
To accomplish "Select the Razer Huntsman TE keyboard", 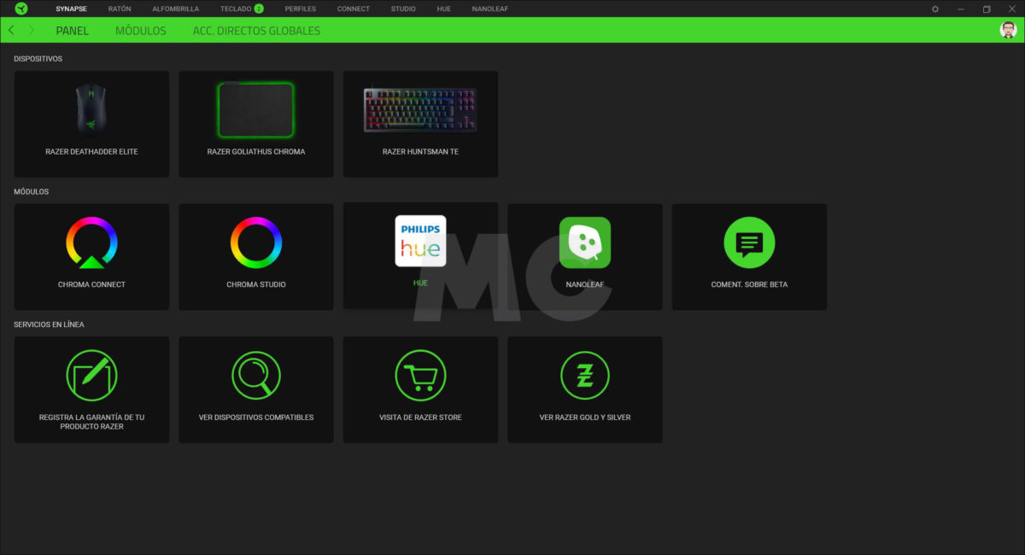I will click(420, 124).
